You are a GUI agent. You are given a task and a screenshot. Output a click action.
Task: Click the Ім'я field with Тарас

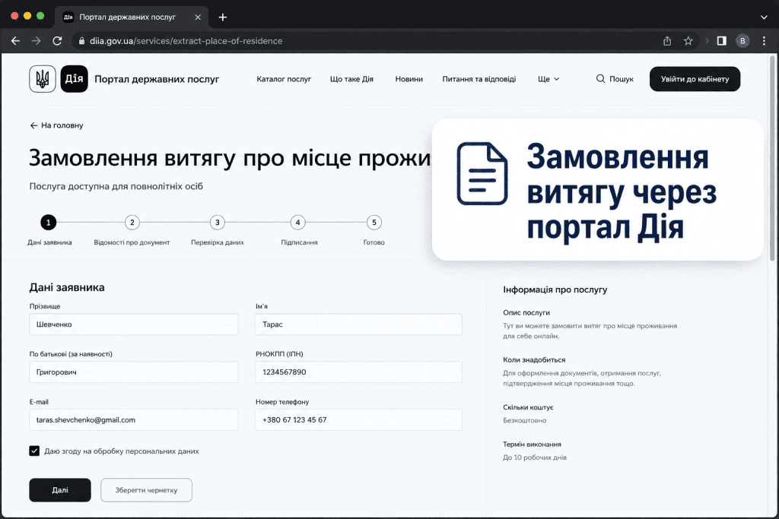(359, 324)
